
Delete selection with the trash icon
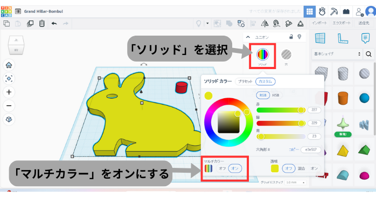42,24
